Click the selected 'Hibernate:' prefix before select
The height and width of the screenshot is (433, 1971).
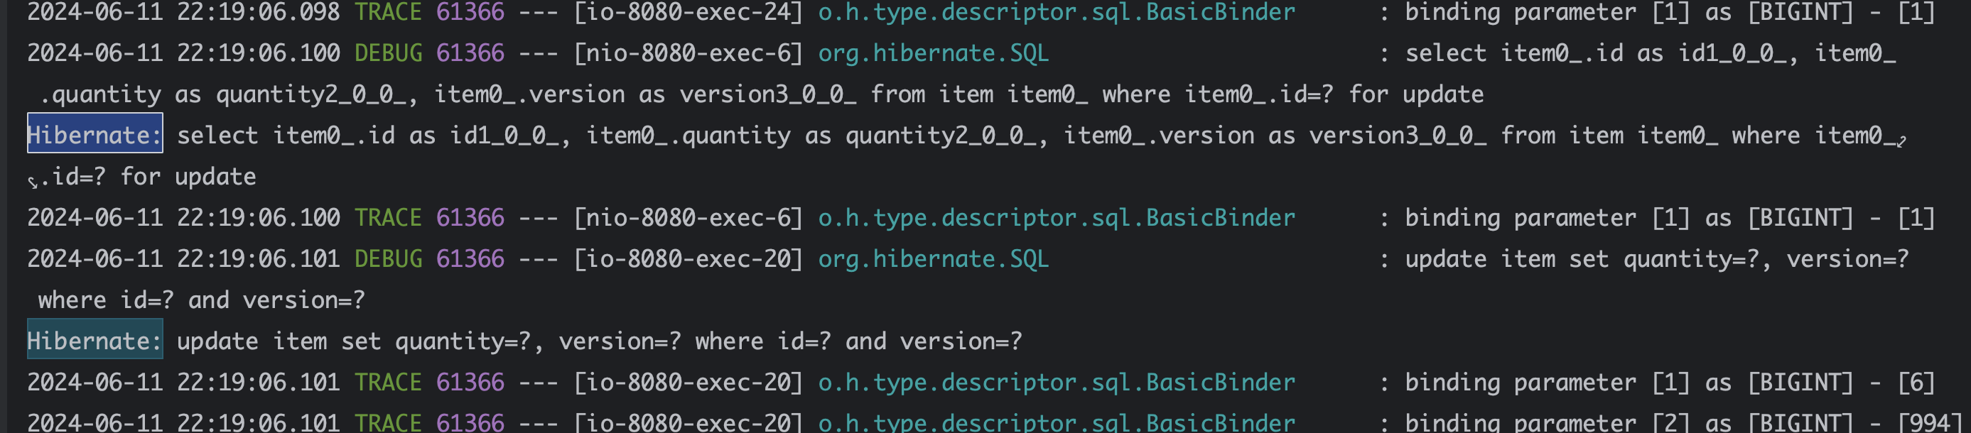(x=95, y=135)
